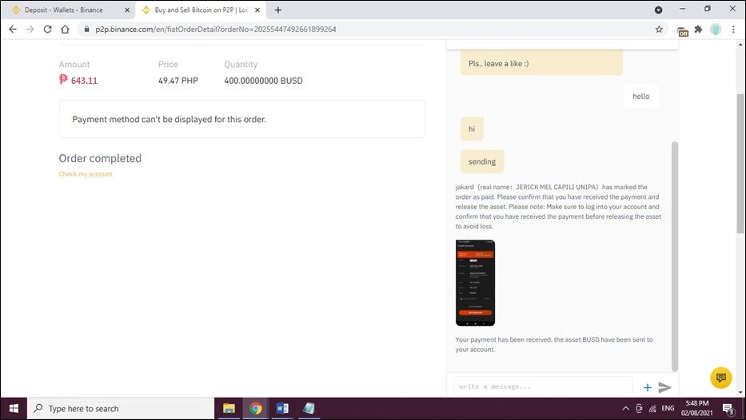This screenshot has height=420, width=746.
Task: Open the Chrome extensions puzzle icon
Action: pyautogui.click(x=698, y=29)
